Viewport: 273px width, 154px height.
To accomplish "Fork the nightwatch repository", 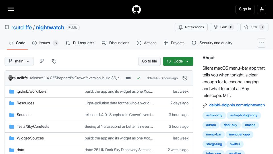I will [224, 27].
